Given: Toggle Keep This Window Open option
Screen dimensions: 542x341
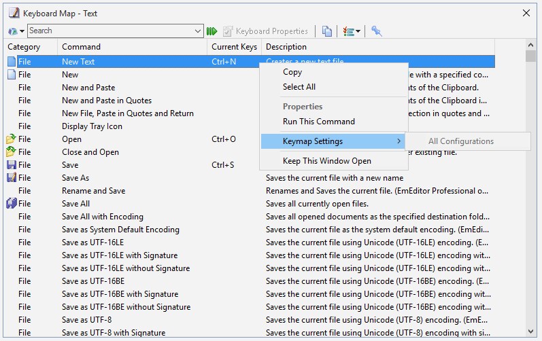Looking at the screenshot, I should 326,161.
